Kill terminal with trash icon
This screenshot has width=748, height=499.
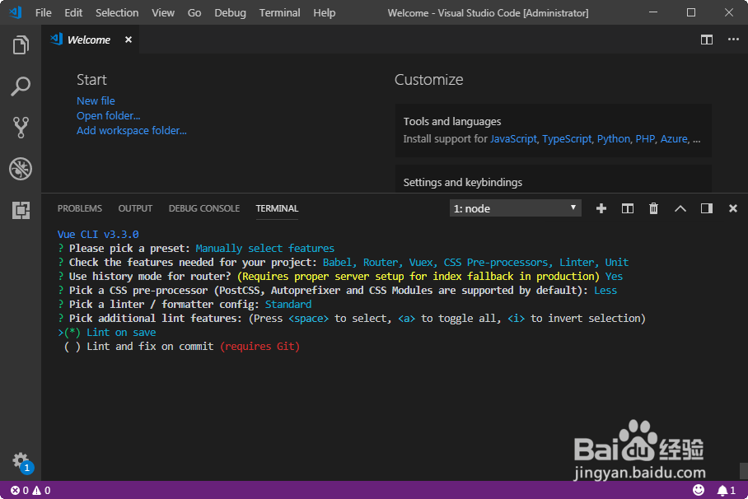pyautogui.click(x=653, y=208)
